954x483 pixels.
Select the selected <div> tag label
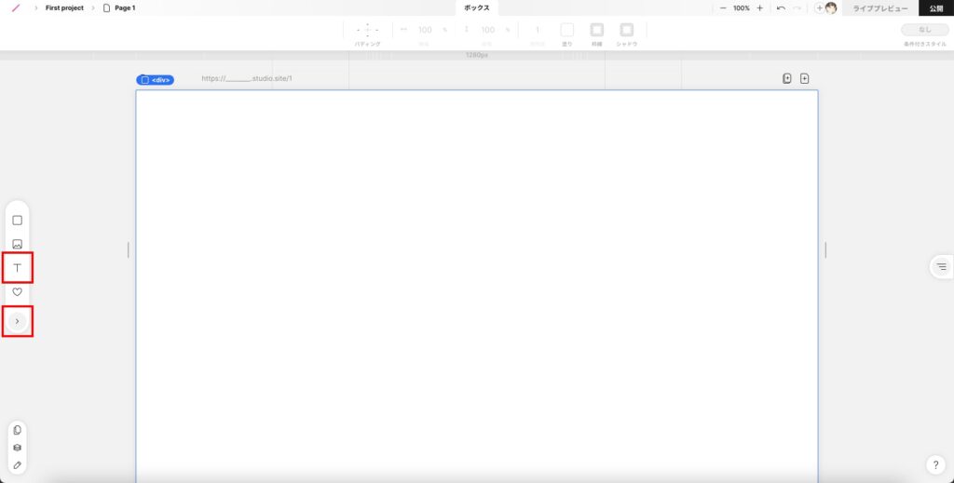click(x=155, y=80)
